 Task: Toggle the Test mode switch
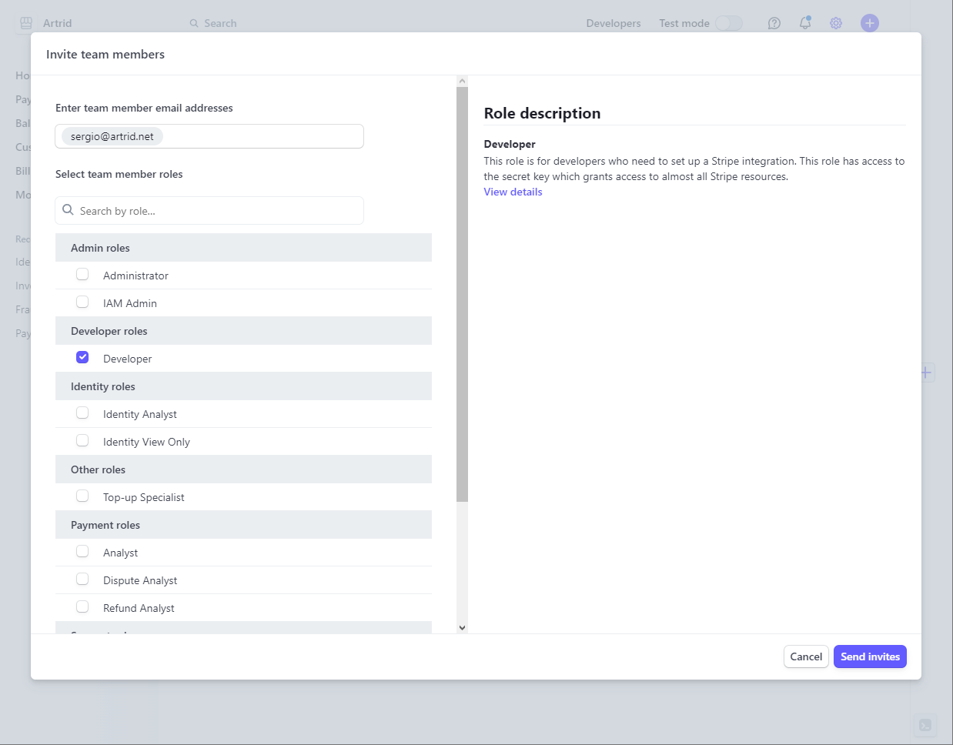pyautogui.click(x=728, y=23)
